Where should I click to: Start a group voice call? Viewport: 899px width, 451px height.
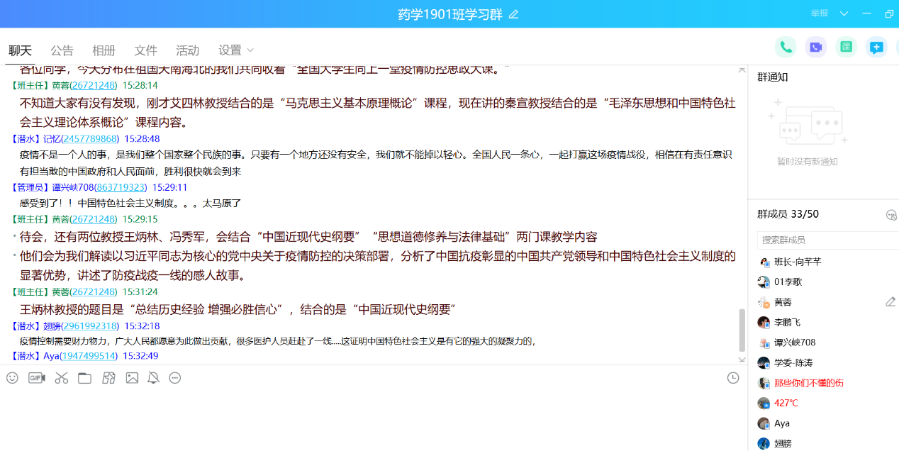[786, 48]
